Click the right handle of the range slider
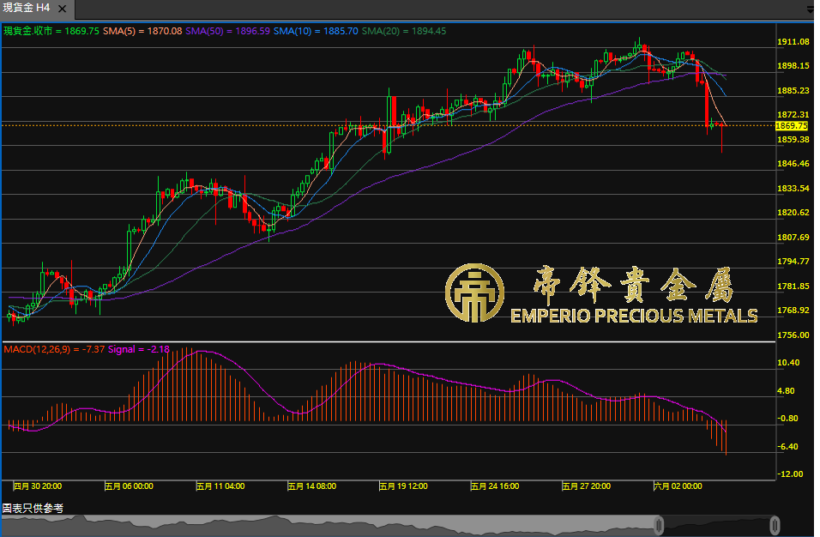The width and height of the screenshot is (820, 537). point(775,524)
